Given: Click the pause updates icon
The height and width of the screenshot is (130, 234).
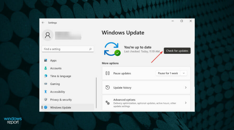Looking at the screenshot, I should click(x=107, y=73).
